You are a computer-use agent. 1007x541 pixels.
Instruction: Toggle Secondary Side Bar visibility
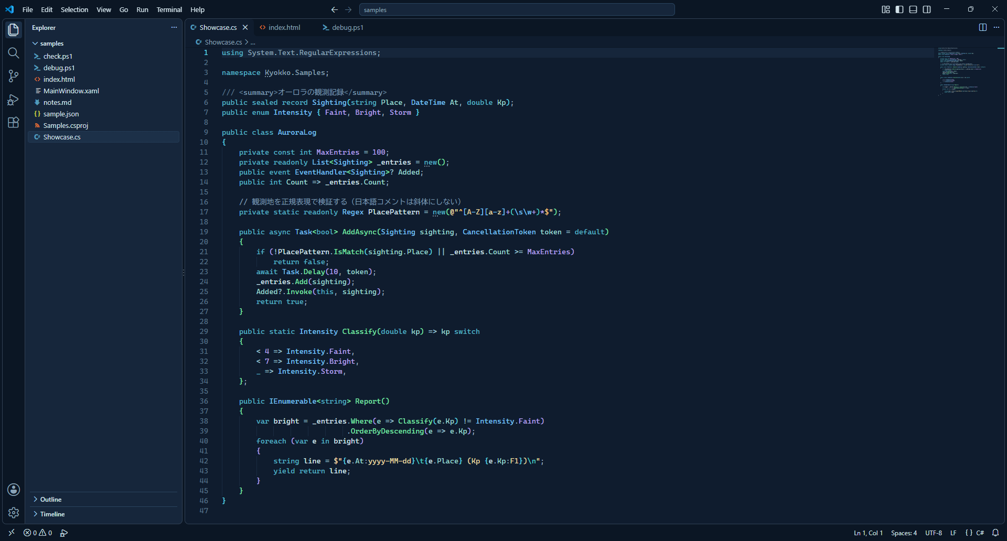pyautogui.click(x=927, y=9)
